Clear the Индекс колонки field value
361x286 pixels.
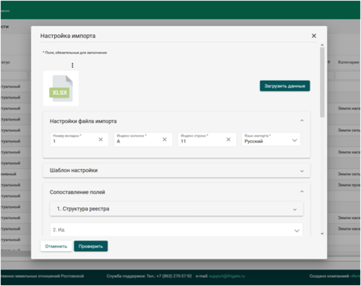(165, 140)
